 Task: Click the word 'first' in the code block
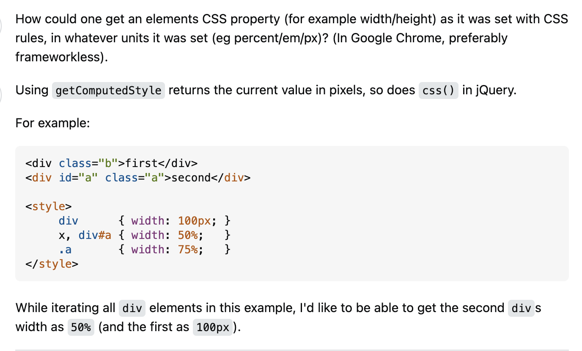click(x=142, y=163)
